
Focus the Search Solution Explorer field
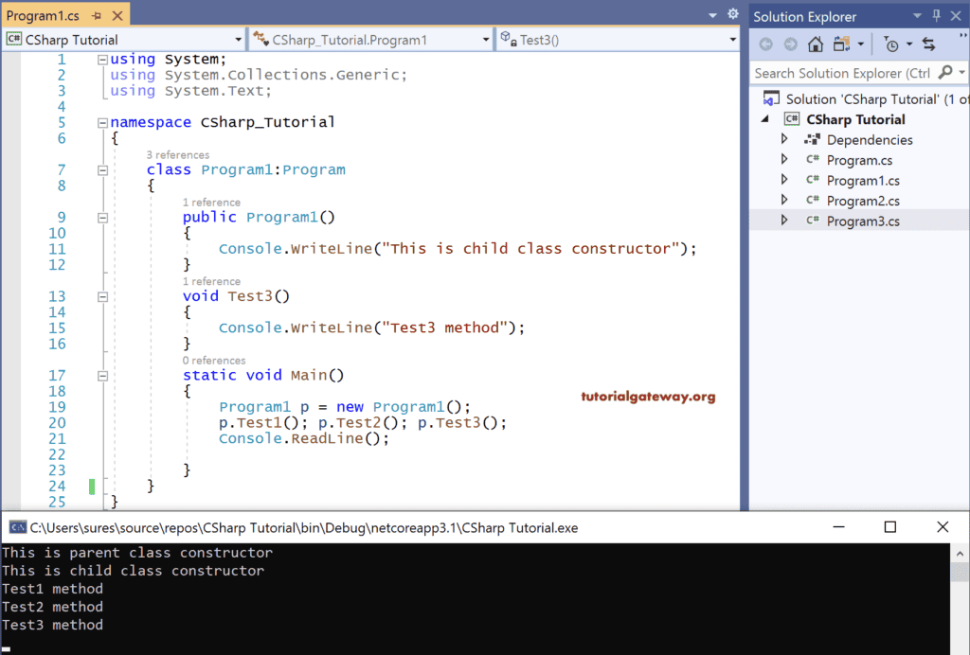tap(842, 73)
